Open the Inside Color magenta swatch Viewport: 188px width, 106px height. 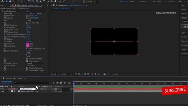28,44
